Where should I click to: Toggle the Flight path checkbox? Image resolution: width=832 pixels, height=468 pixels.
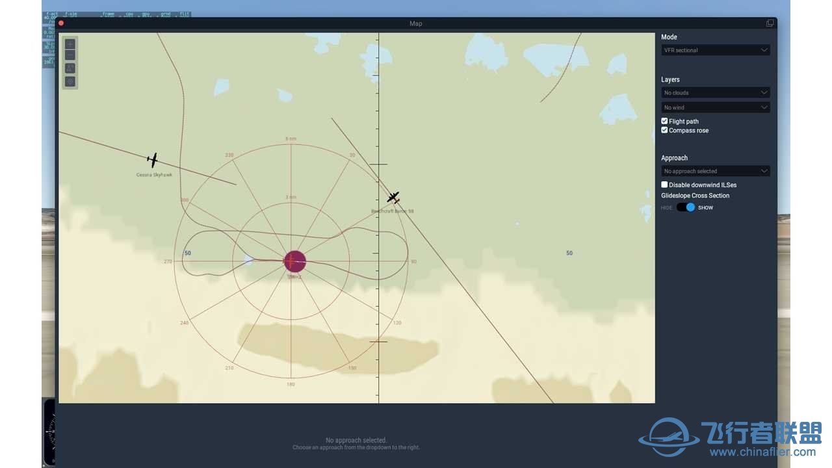664,121
